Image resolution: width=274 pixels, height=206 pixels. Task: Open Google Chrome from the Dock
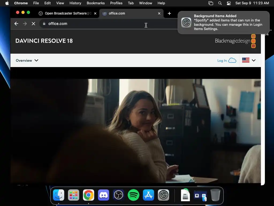click(x=89, y=195)
